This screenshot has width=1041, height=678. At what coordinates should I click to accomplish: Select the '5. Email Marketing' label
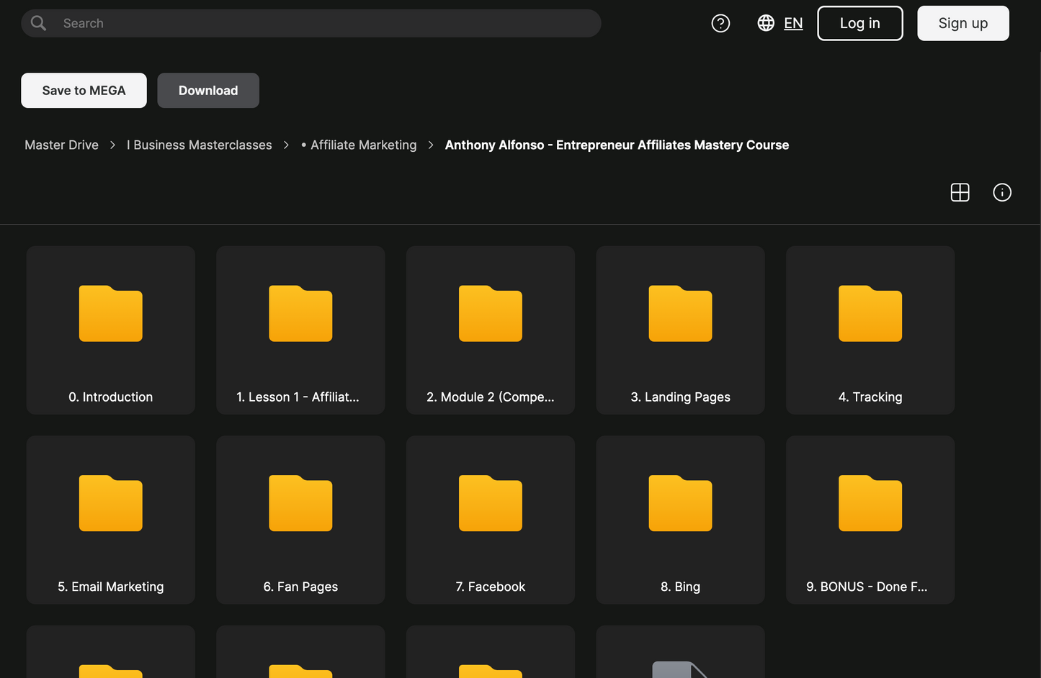pyautogui.click(x=111, y=587)
